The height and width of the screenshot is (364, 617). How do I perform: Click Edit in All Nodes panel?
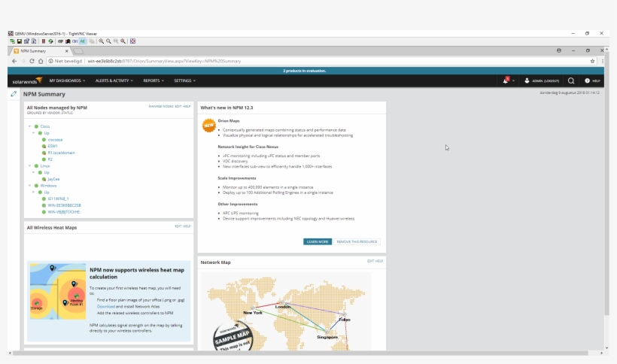click(178, 107)
